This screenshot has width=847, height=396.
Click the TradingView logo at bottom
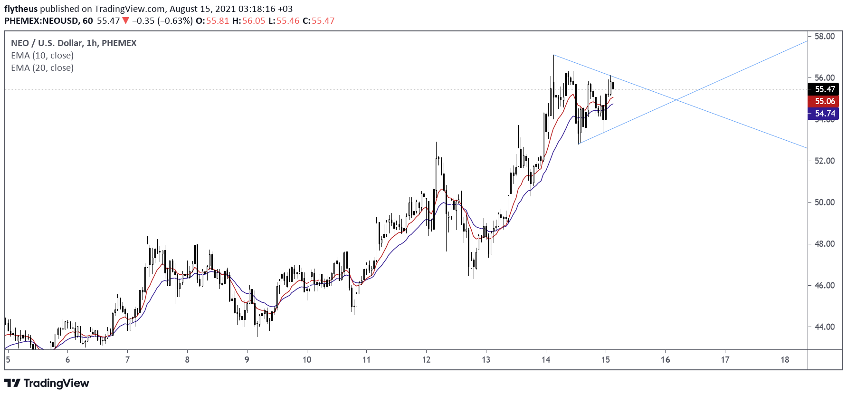tap(47, 383)
